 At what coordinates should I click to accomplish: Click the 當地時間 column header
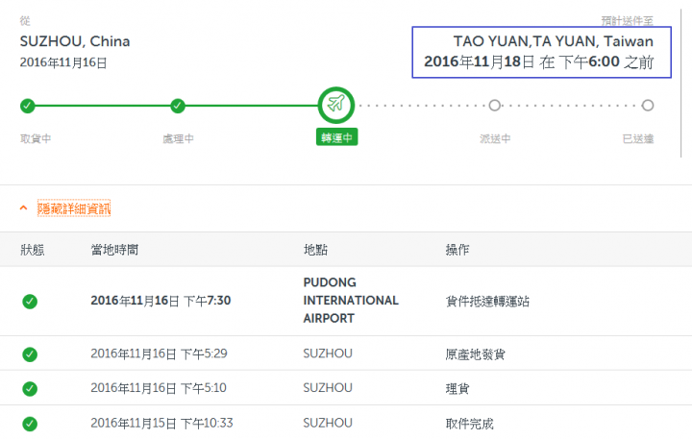click(114, 250)
